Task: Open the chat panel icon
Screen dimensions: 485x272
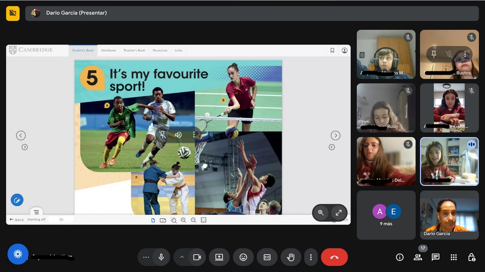Action: [436, 257]
